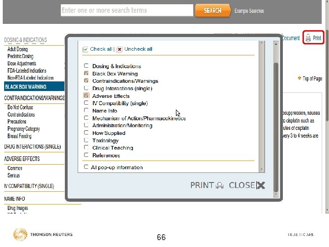
Task: Click the green Check all checkmark icon
Action: pos(85,49)
